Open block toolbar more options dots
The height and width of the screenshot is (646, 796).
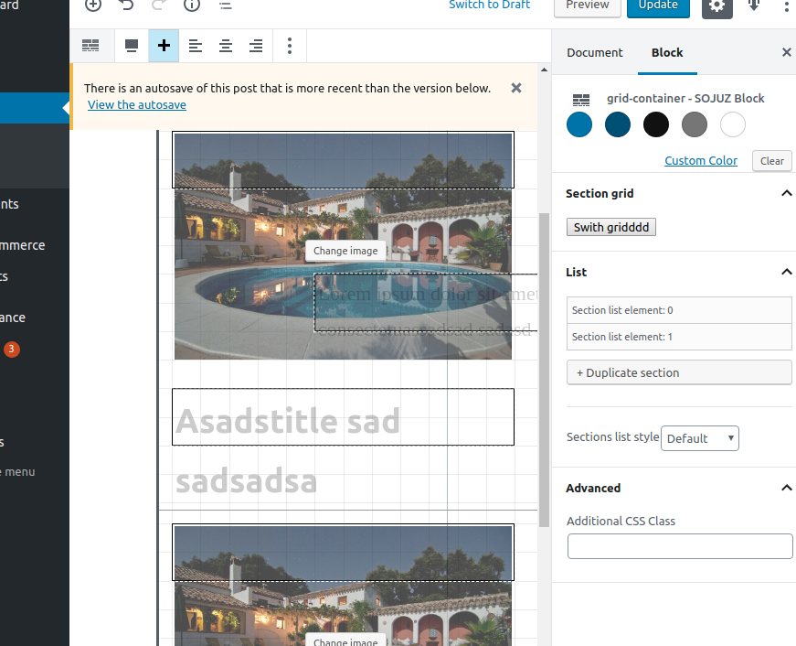(290, 46)
